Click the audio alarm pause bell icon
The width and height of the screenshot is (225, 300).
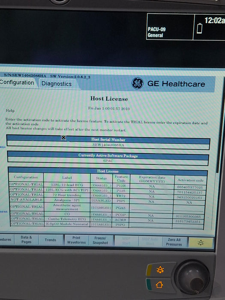201,243
